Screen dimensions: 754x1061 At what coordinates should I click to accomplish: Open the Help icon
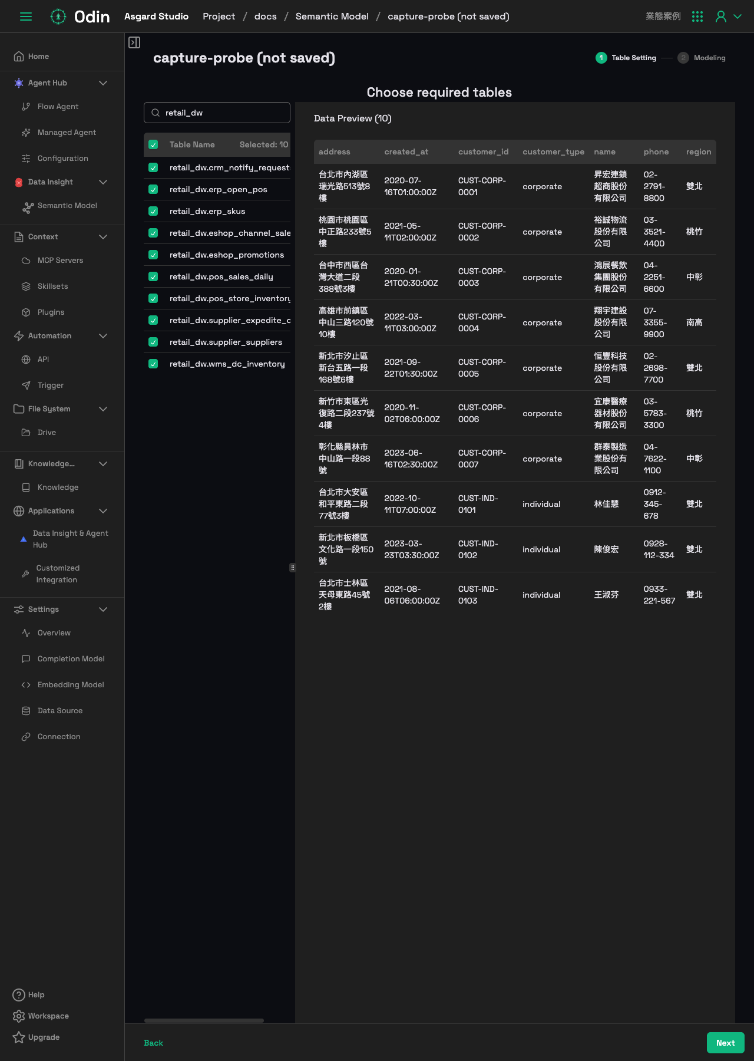tap(19, 995)
